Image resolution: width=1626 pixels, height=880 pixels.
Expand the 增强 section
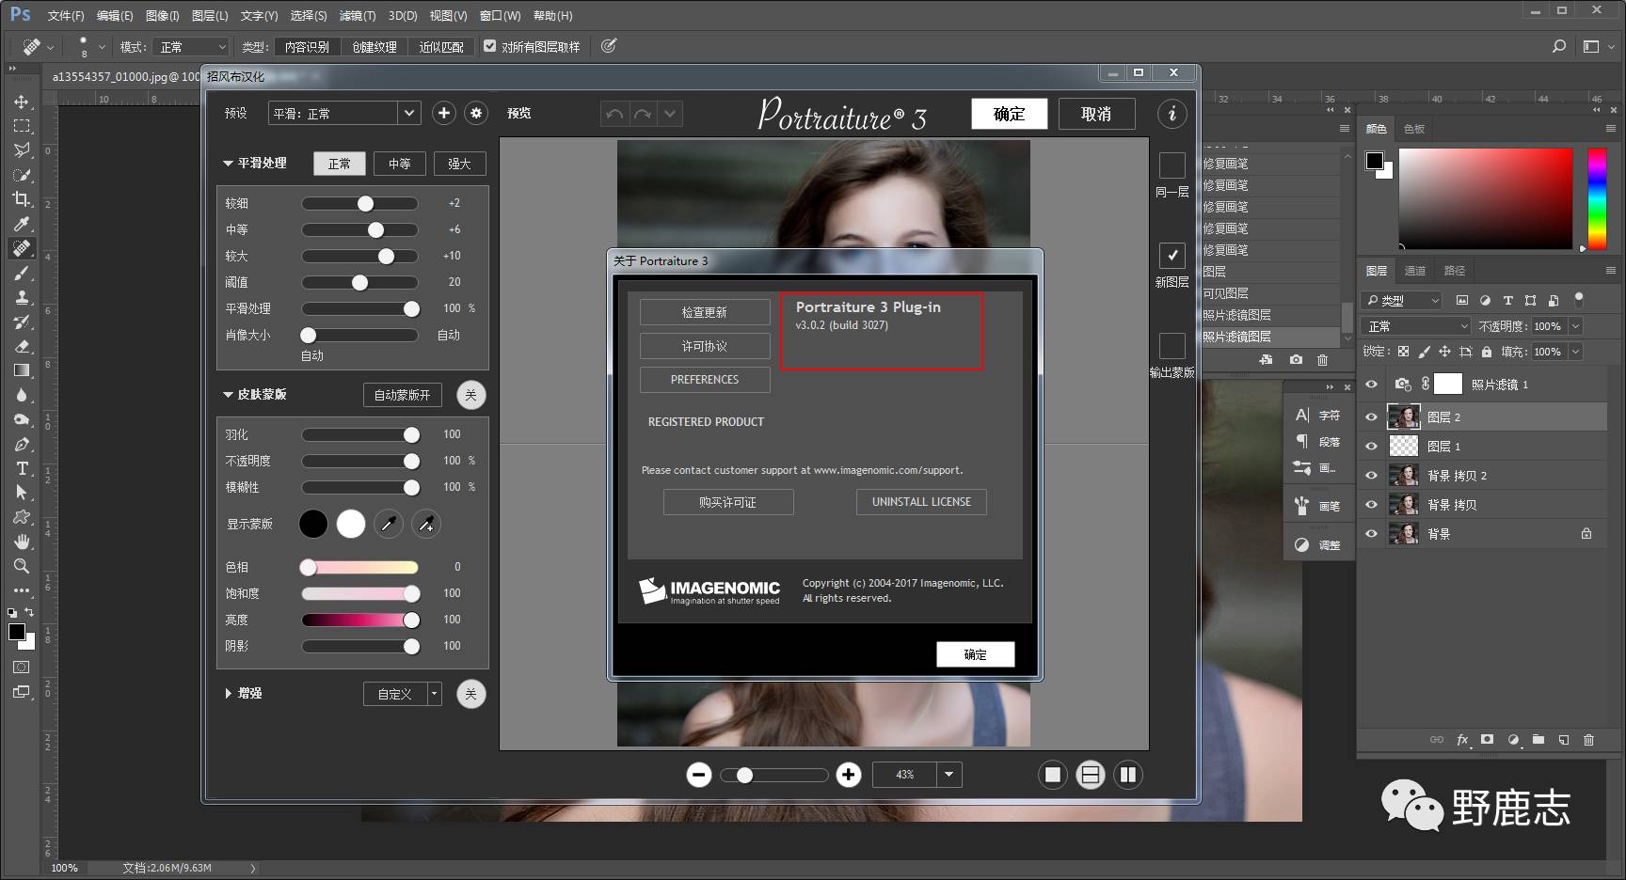click(228, 694)
